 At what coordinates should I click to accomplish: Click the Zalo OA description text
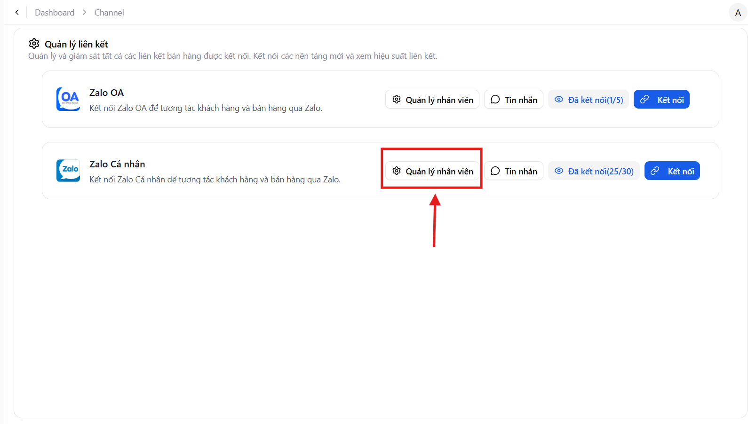(206, 108)
